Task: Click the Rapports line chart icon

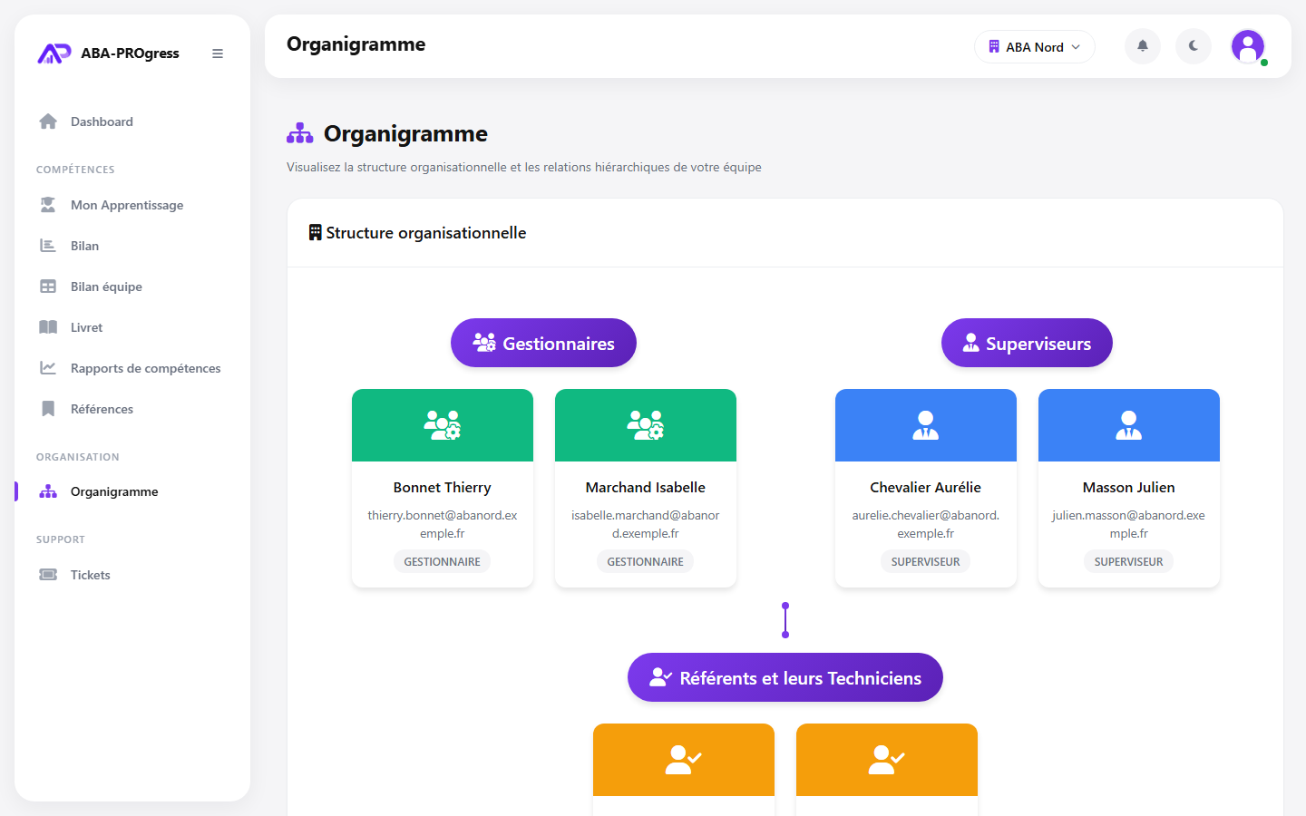Action: click(x=48, y=368)
